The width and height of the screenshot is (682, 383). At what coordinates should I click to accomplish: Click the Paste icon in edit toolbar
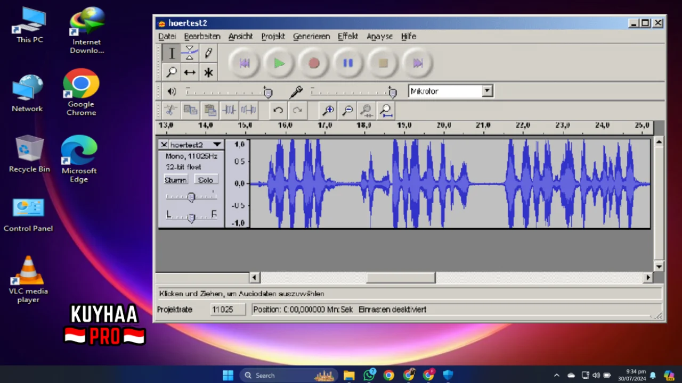pos(210,110)
